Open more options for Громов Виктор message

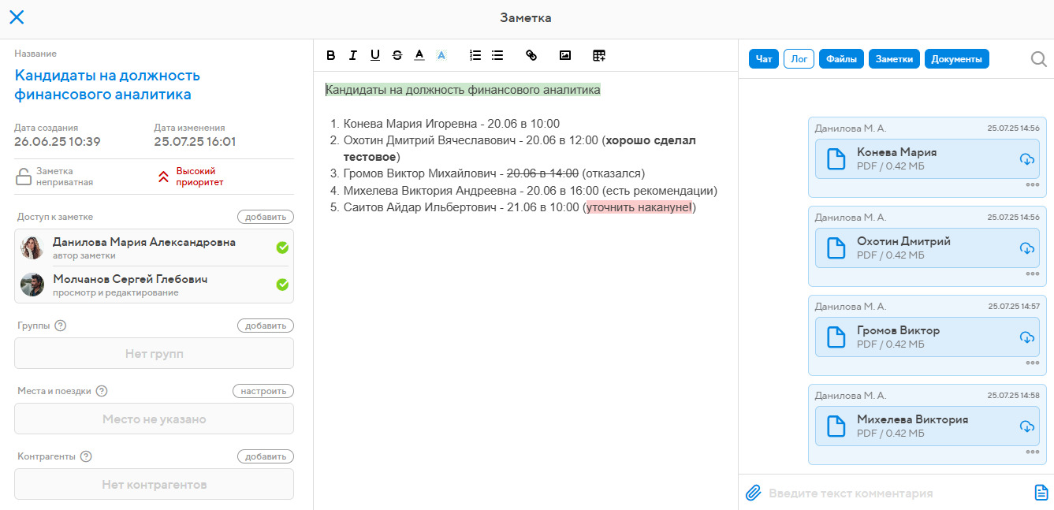1033,363
